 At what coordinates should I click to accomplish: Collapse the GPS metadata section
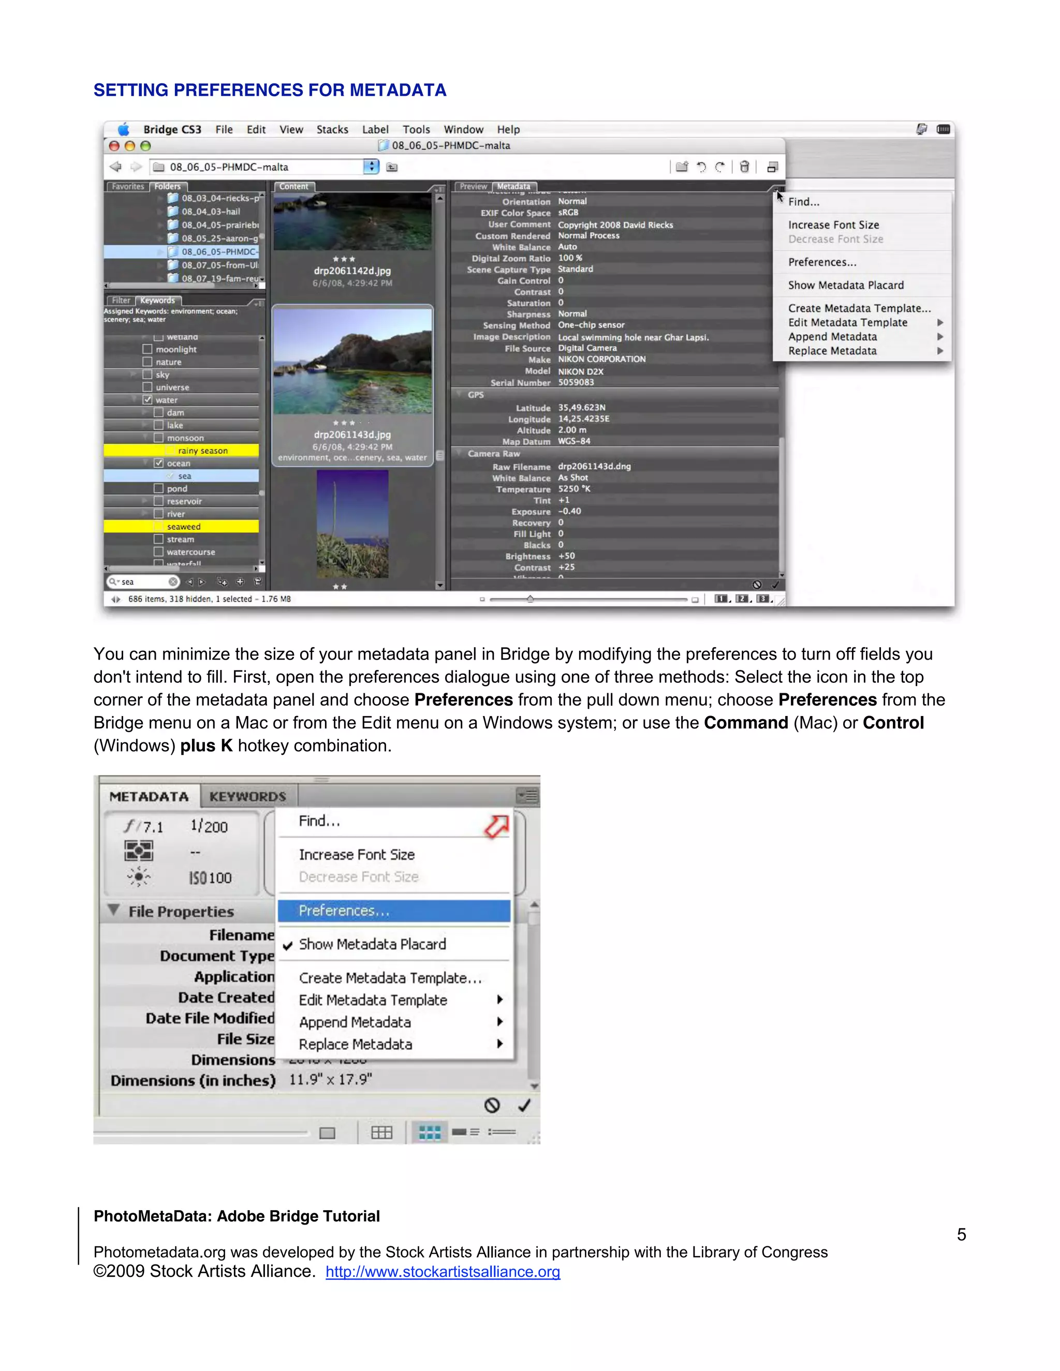click(460, 395)
